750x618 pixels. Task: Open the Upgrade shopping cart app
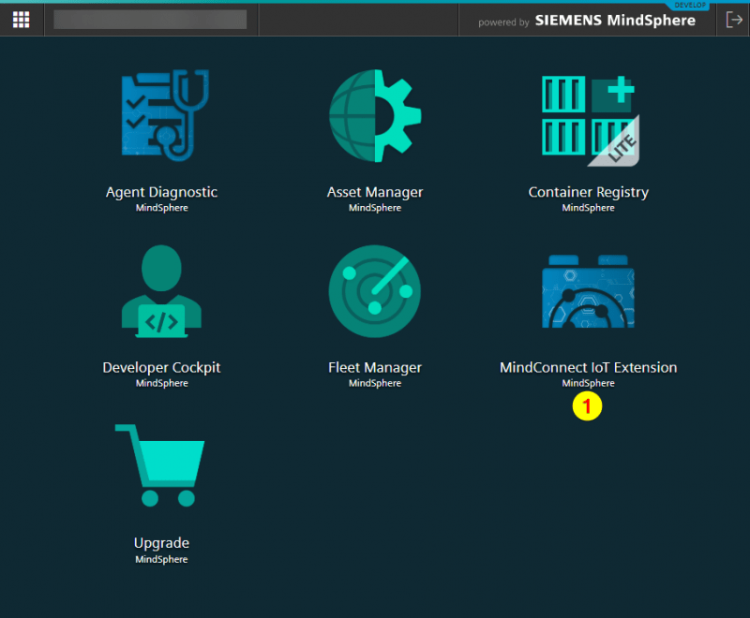tap(160, 466)
